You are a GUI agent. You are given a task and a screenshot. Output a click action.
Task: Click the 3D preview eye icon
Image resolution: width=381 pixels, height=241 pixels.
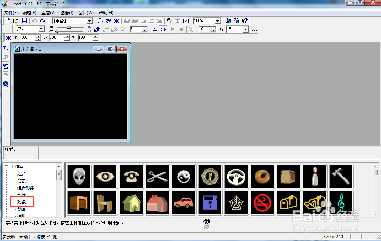click(169, 21)
